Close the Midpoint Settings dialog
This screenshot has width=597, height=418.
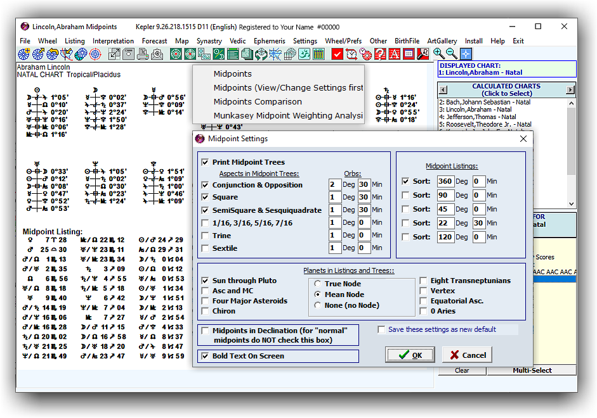523,139
